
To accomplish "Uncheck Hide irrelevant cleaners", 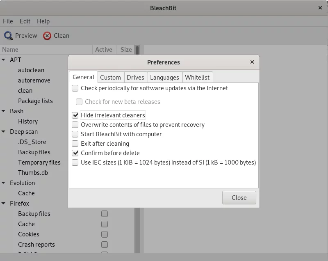I will tap(75, 115).
